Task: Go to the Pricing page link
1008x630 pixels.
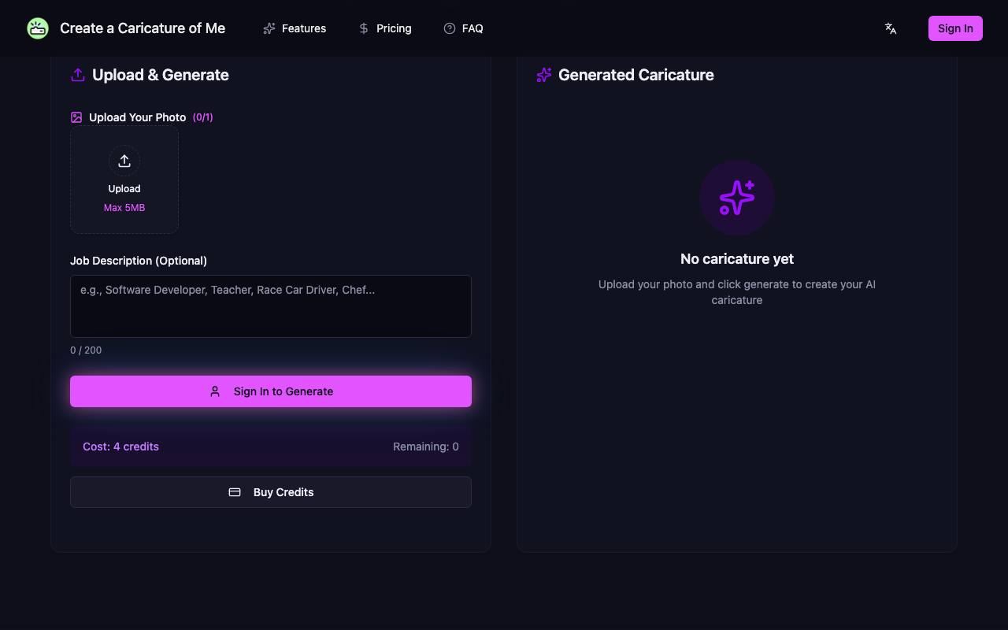Action: [x=385, y=28]
